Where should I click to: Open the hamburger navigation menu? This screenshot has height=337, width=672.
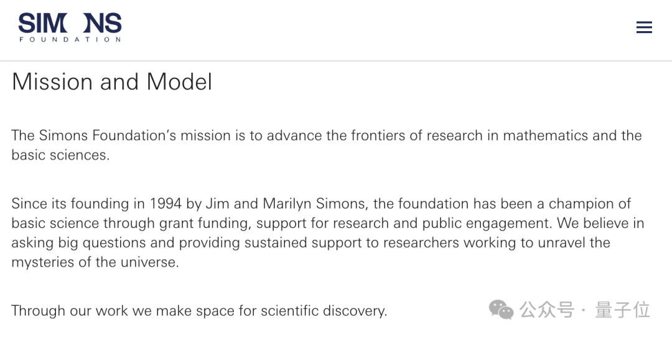(x=644, y=27)
